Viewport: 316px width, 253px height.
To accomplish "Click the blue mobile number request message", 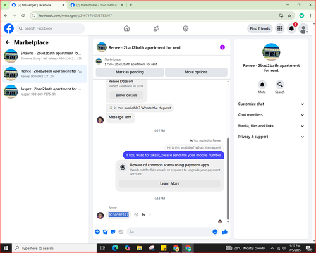I will [173, 155].
